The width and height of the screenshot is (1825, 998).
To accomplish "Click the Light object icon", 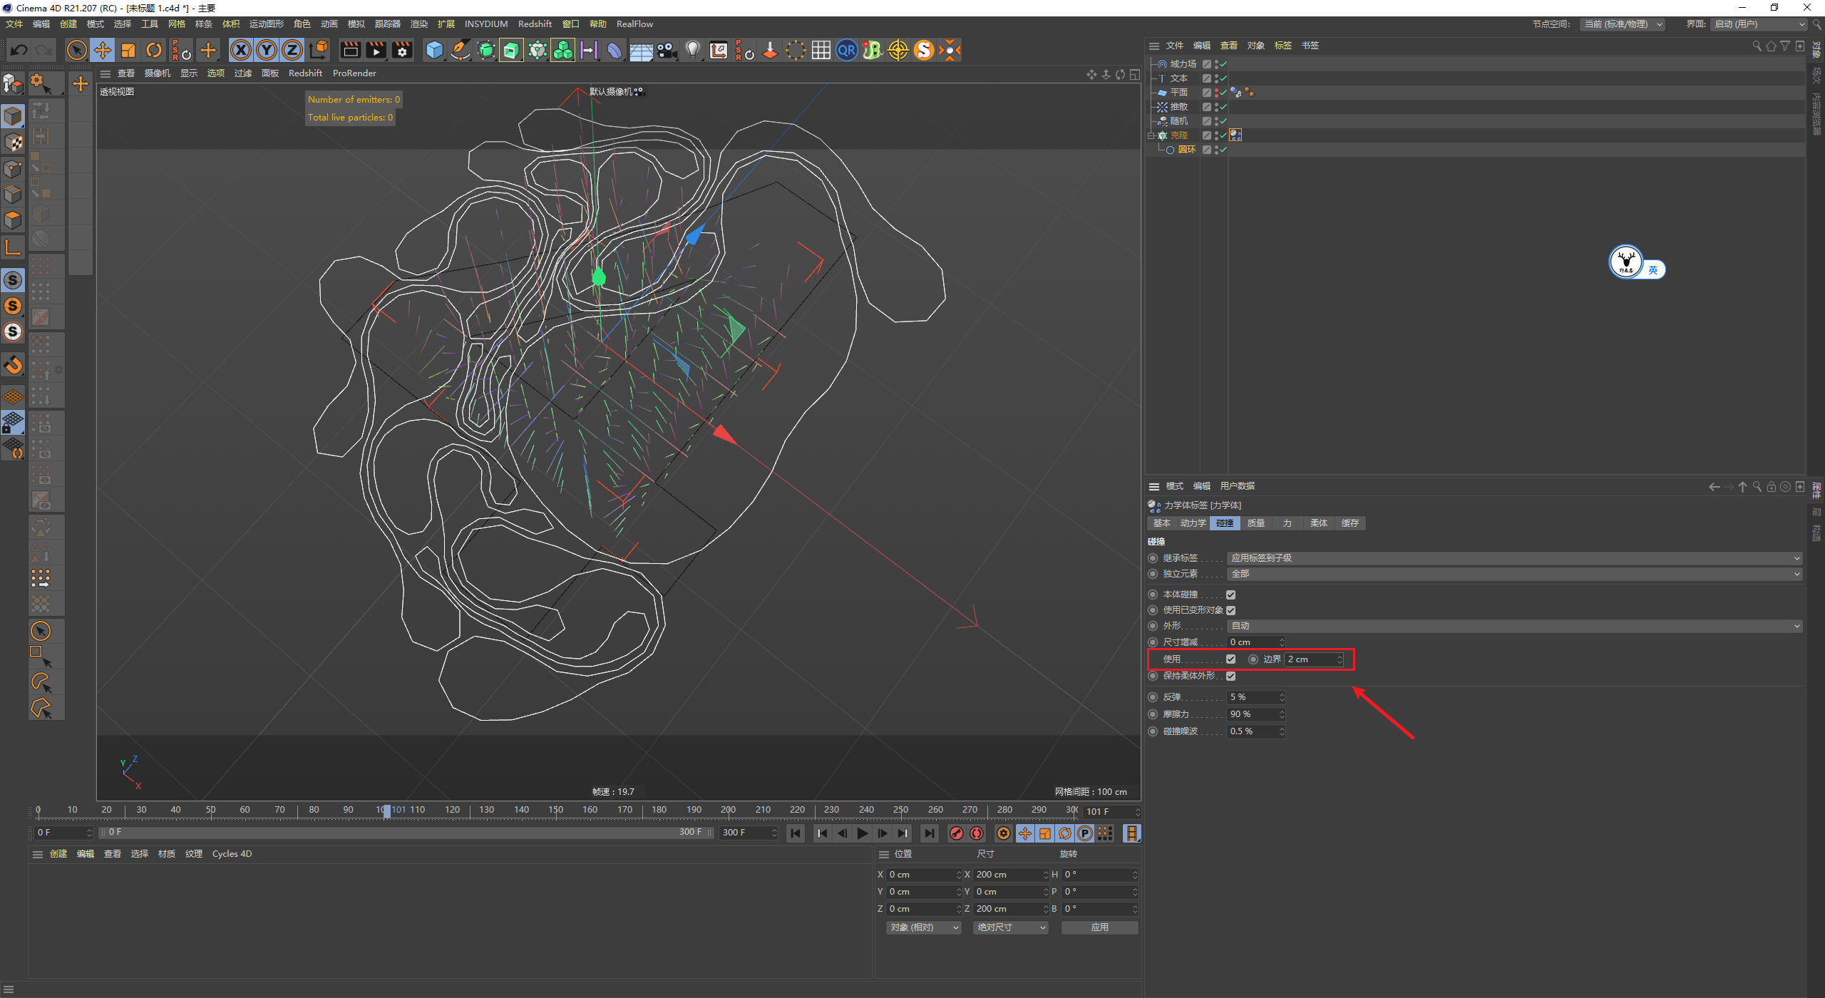I will tap(692, 50).
